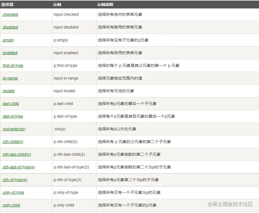Screen dimensions: 259x213
Task: Select the input:invalid example cell
Action: (x=74, y=91)
